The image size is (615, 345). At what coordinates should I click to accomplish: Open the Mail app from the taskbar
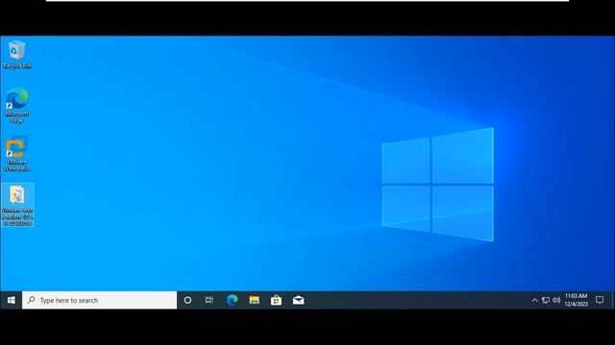click(x=299, y=300)
